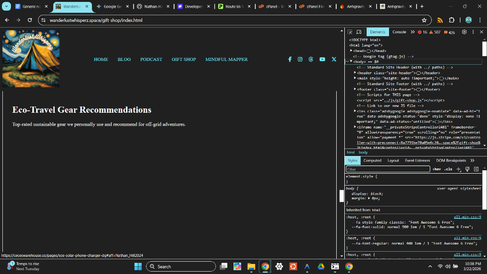Activate the inspect element picker tool

(350, 32)
